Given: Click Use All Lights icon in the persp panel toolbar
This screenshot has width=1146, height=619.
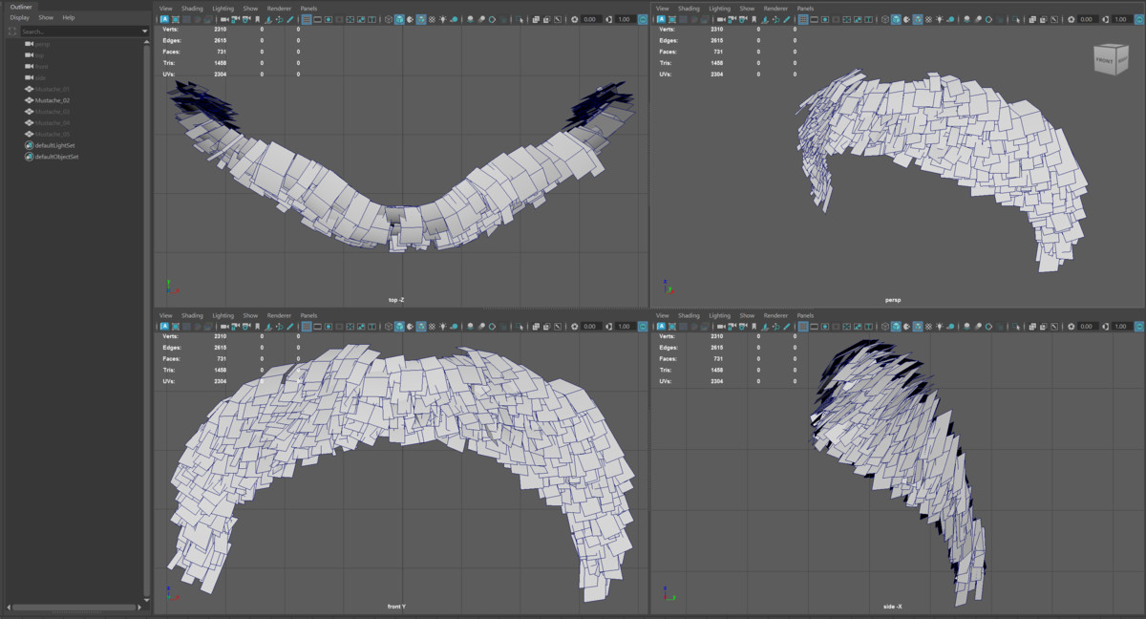Looking at the screenshot, I should click(940, 19).
